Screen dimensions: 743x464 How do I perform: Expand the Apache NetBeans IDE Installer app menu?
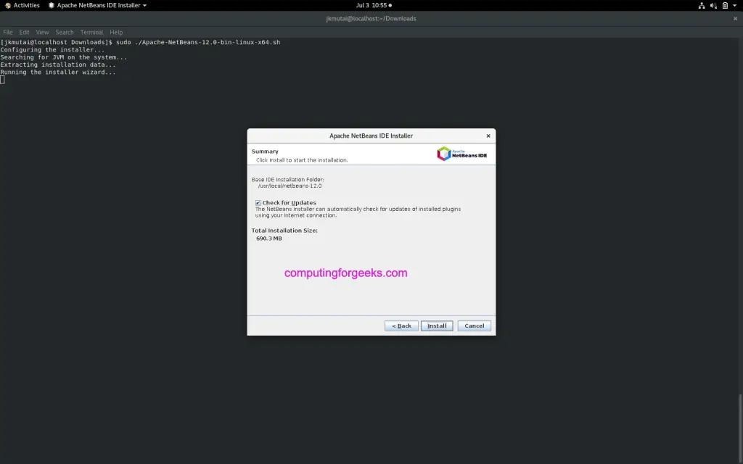[x=98, y=5]
